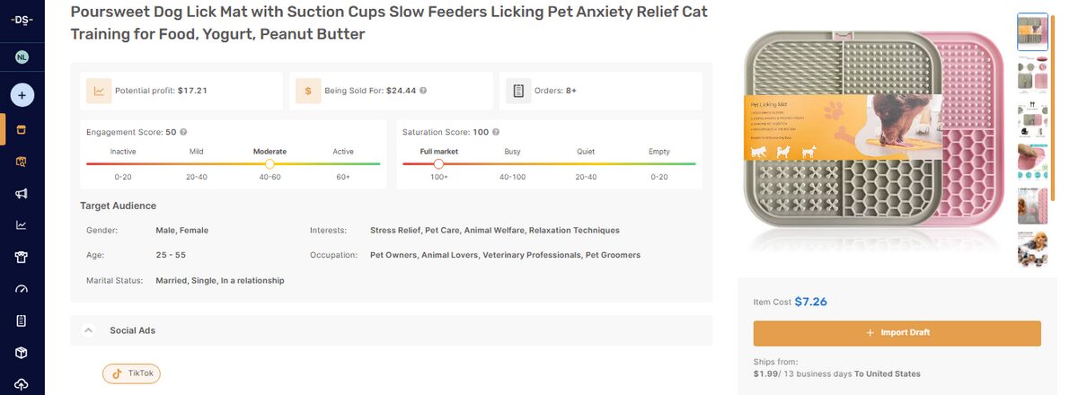Viewport: 1078px width, 395px height.
Task: Open the megaphone marketing icon in sidebar
Action: click(22, 193)
